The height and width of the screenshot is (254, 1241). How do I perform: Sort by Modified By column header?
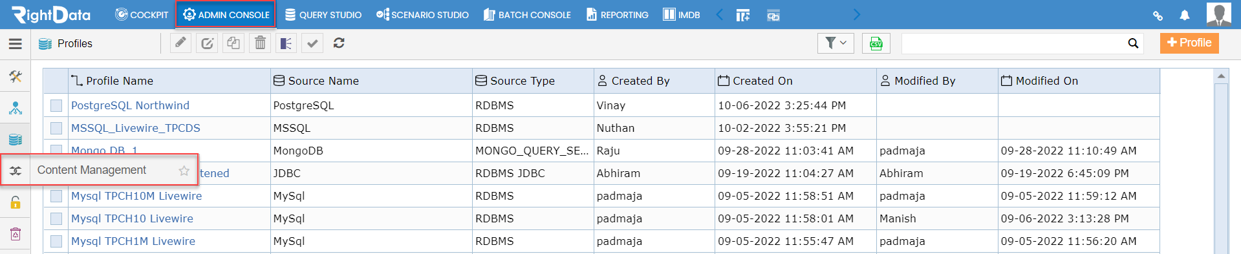coord(937,81)
